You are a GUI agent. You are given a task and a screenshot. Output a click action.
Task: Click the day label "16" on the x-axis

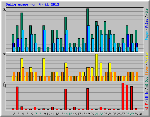(75, 114)
